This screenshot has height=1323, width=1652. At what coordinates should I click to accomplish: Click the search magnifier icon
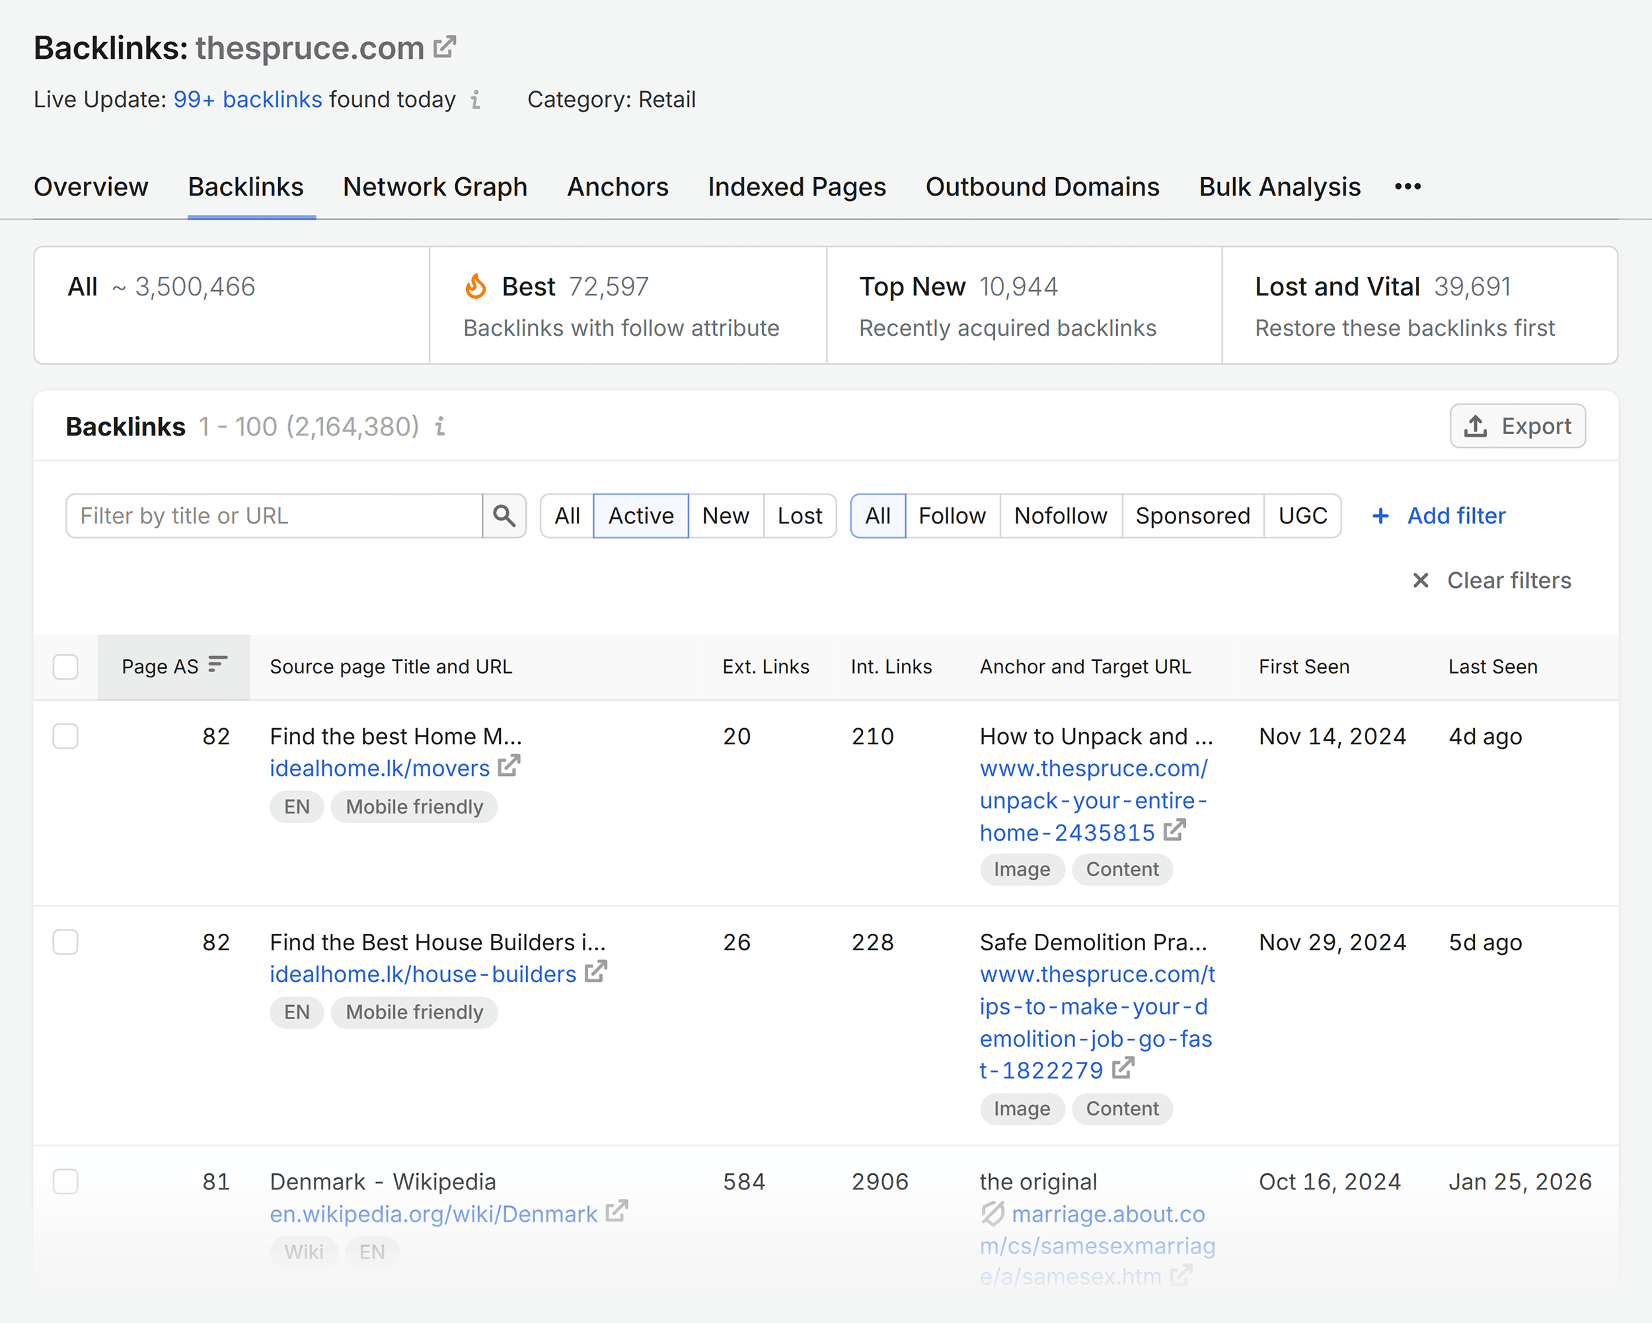click(504, 515)
